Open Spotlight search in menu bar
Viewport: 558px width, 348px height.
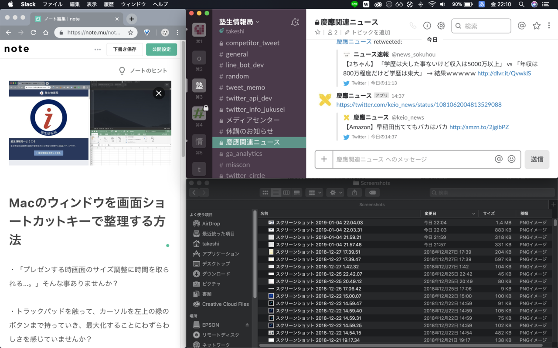[x=521, y=4]
